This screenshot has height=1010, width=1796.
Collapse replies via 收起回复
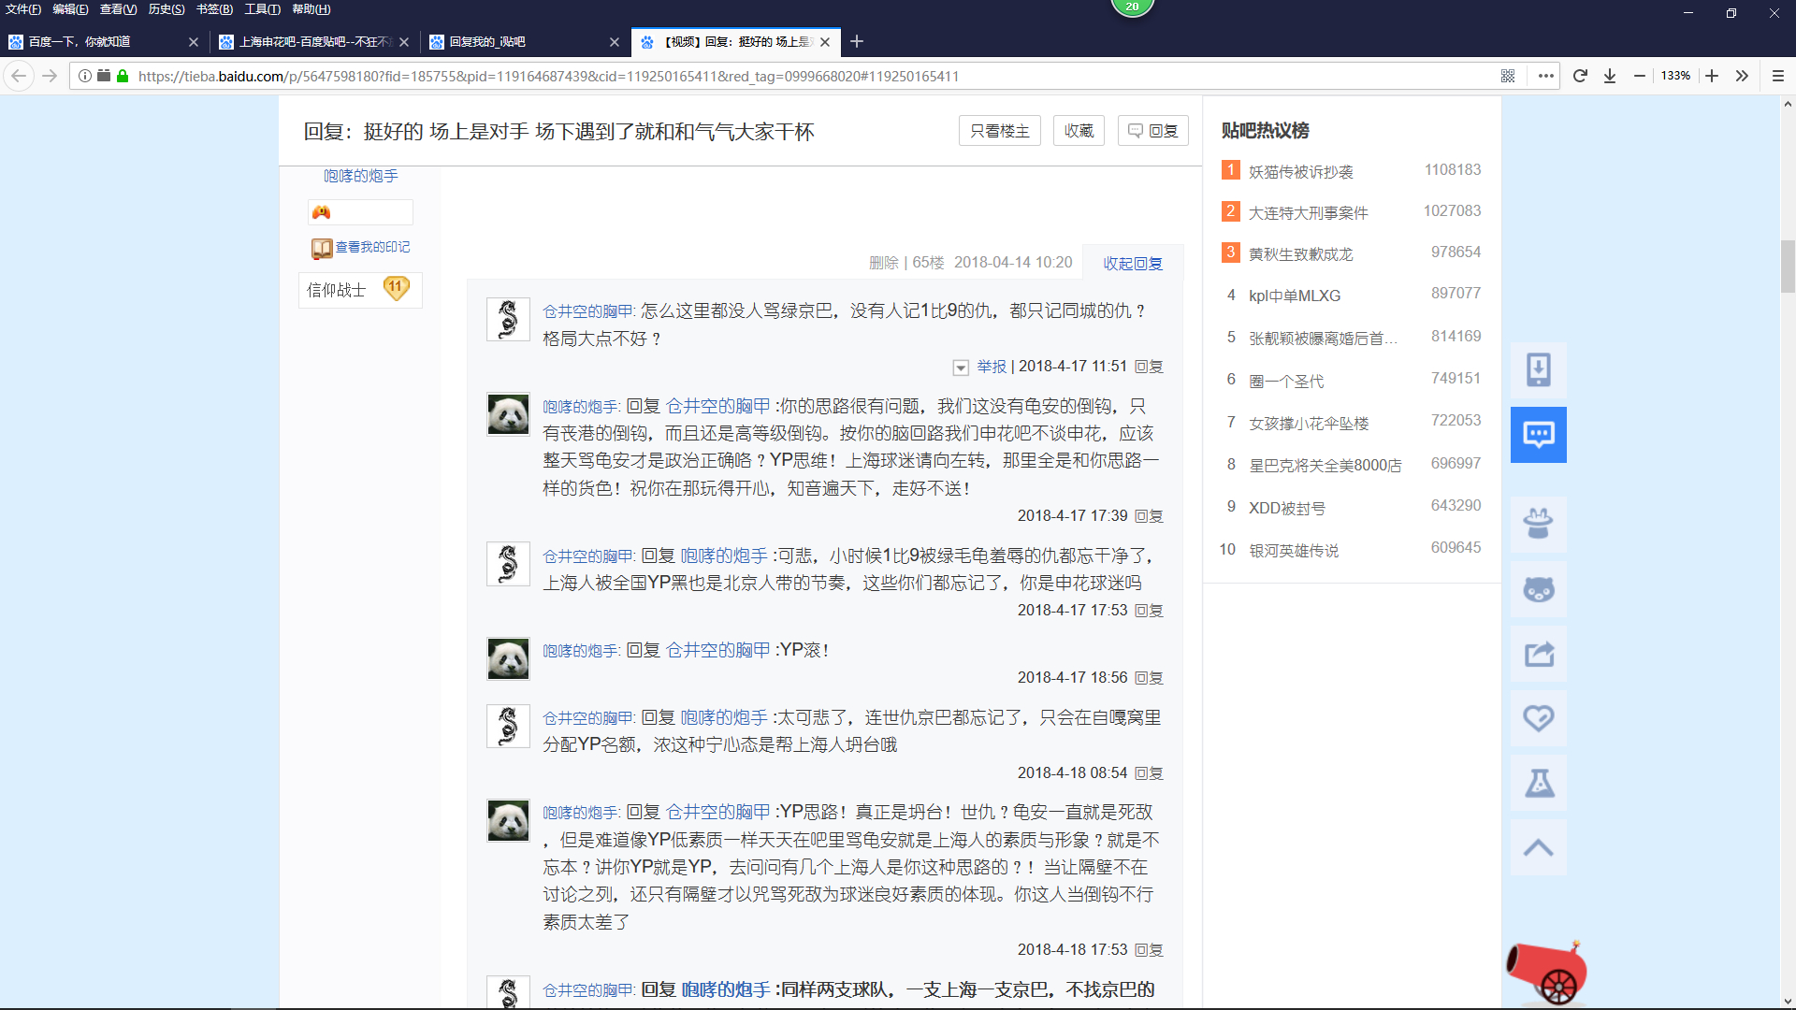pyautogui.click(x=1133, y=264)
